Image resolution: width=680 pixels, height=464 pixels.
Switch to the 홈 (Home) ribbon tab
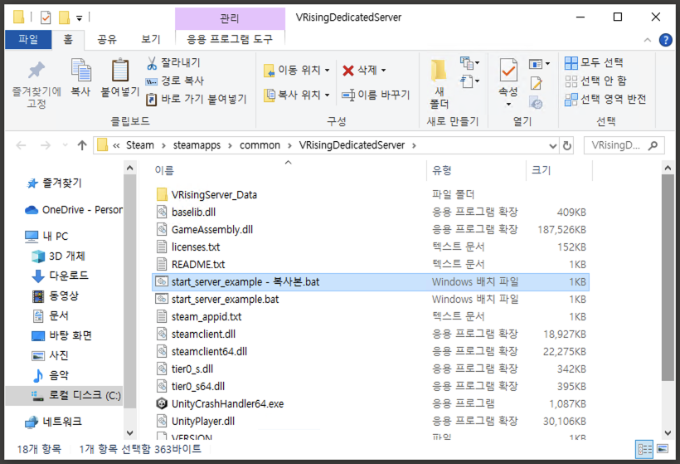click(x=68, y=40)
